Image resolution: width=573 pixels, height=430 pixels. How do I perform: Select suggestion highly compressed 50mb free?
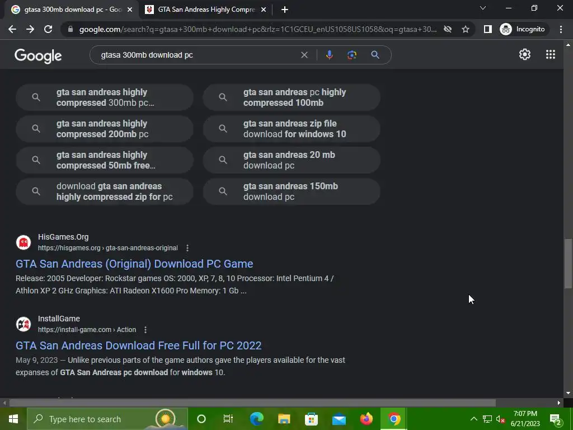105,160
